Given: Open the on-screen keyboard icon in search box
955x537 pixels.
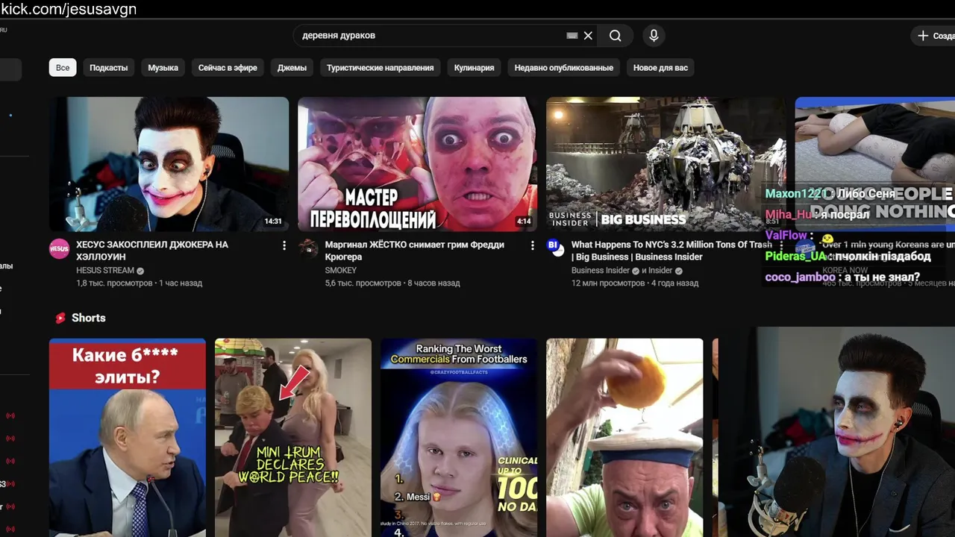Looking at the screenshot, I should click(572, 36).
